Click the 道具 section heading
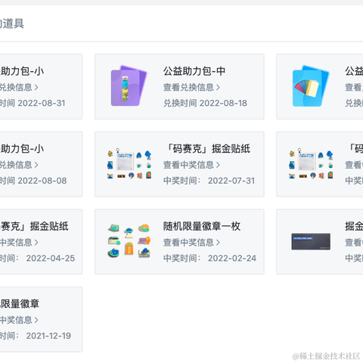Image resolution: width=363 pixels, height=363 pixels. (x=12, y=23)
